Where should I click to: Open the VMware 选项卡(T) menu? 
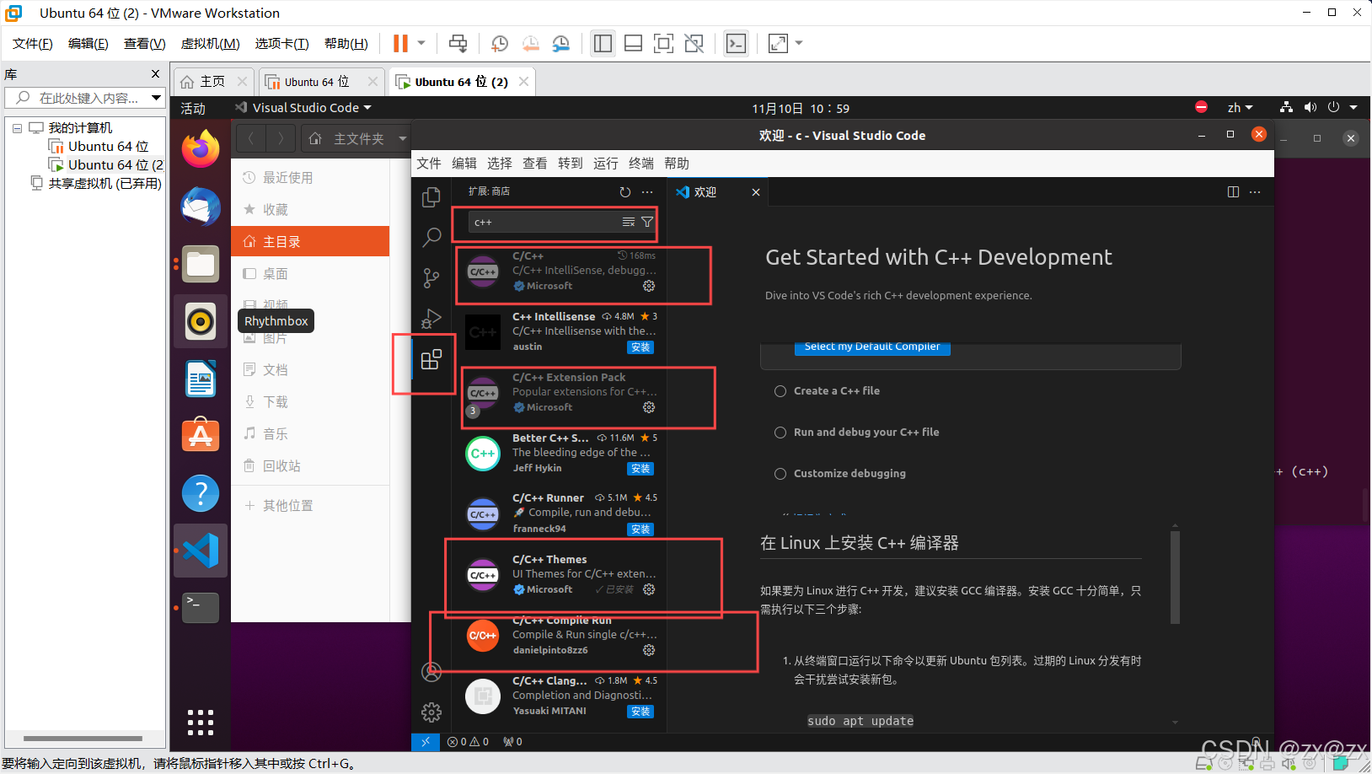281,43
